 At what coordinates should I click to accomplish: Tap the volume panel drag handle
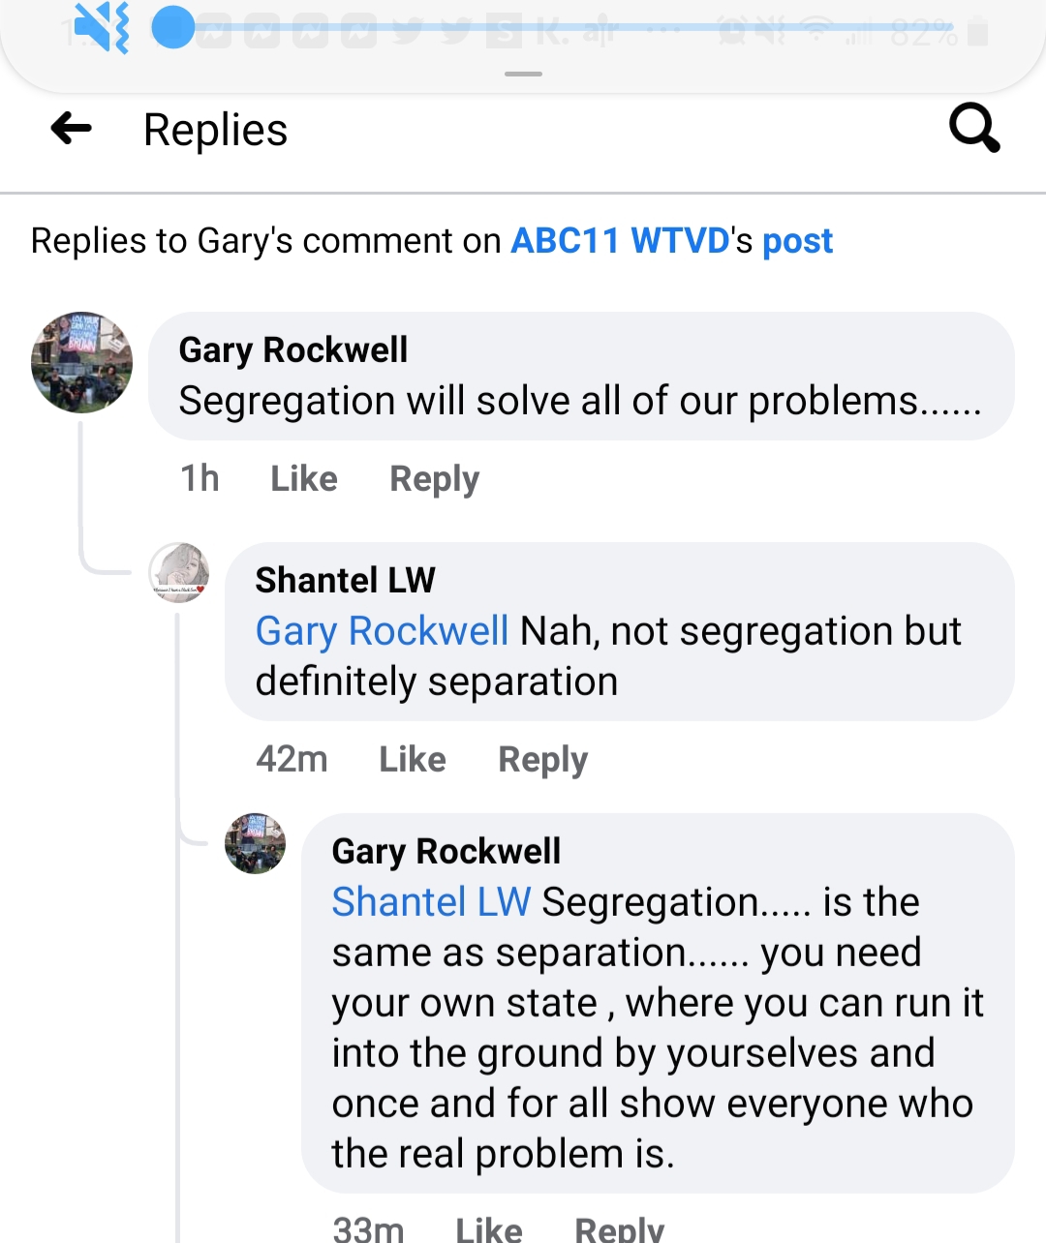[523, 74]
